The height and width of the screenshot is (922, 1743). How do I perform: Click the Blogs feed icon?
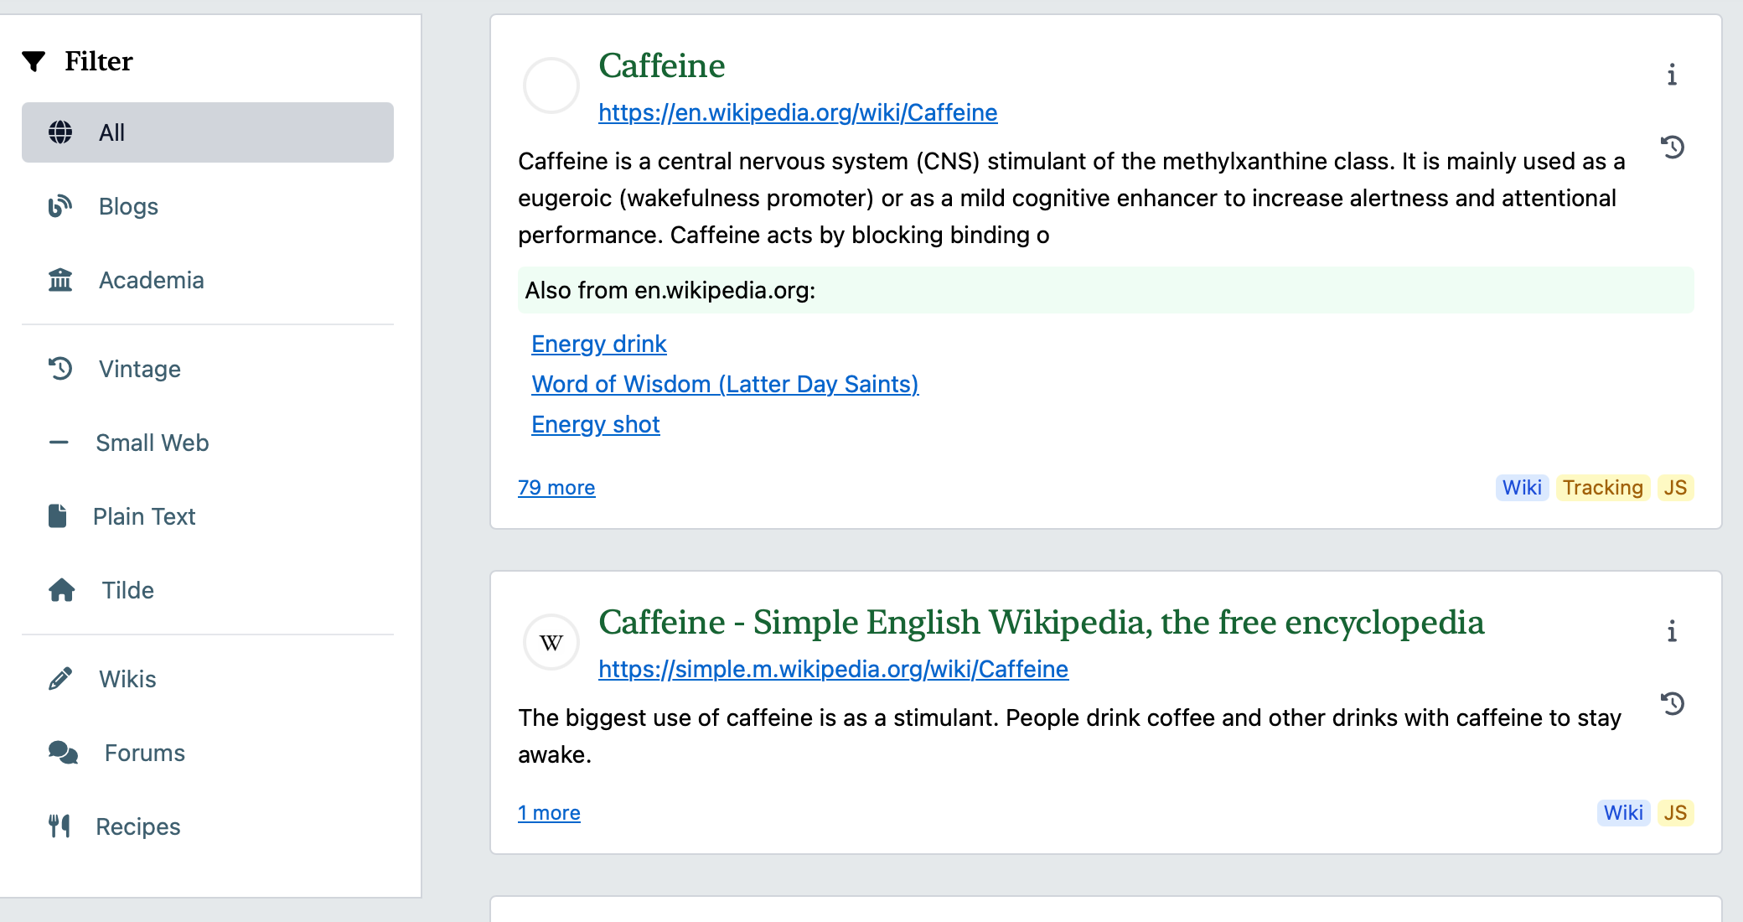[x=60, y=206]
